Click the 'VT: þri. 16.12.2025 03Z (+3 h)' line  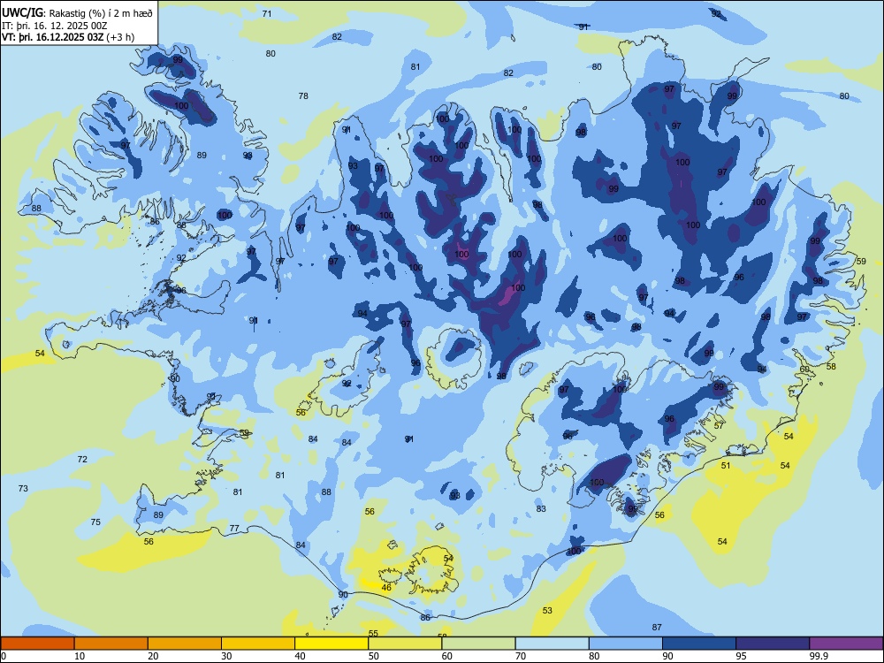pos(68,37)
